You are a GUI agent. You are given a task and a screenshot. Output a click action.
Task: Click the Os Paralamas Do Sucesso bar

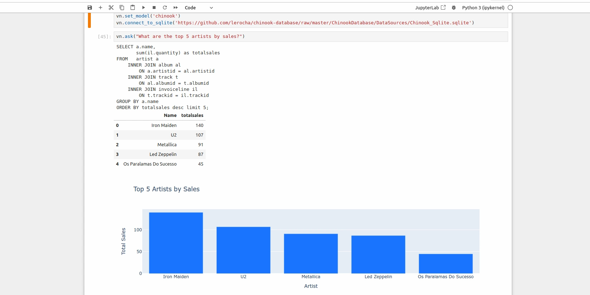[x=446, y=264]
